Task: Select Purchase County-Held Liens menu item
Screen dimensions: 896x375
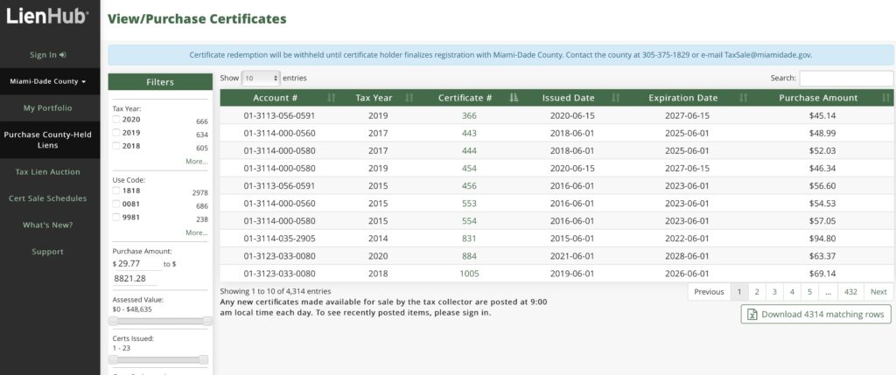Action: [x=48, y=140]
